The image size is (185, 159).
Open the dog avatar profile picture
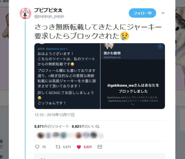coord(25,14)
